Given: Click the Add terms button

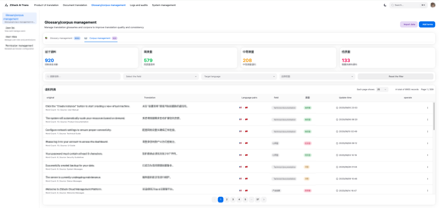Looking at the screenshot, I should 427,24.
